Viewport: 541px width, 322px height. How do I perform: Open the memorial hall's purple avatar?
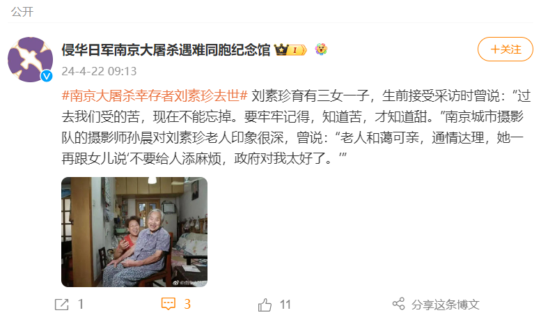[x=31, y=59]
